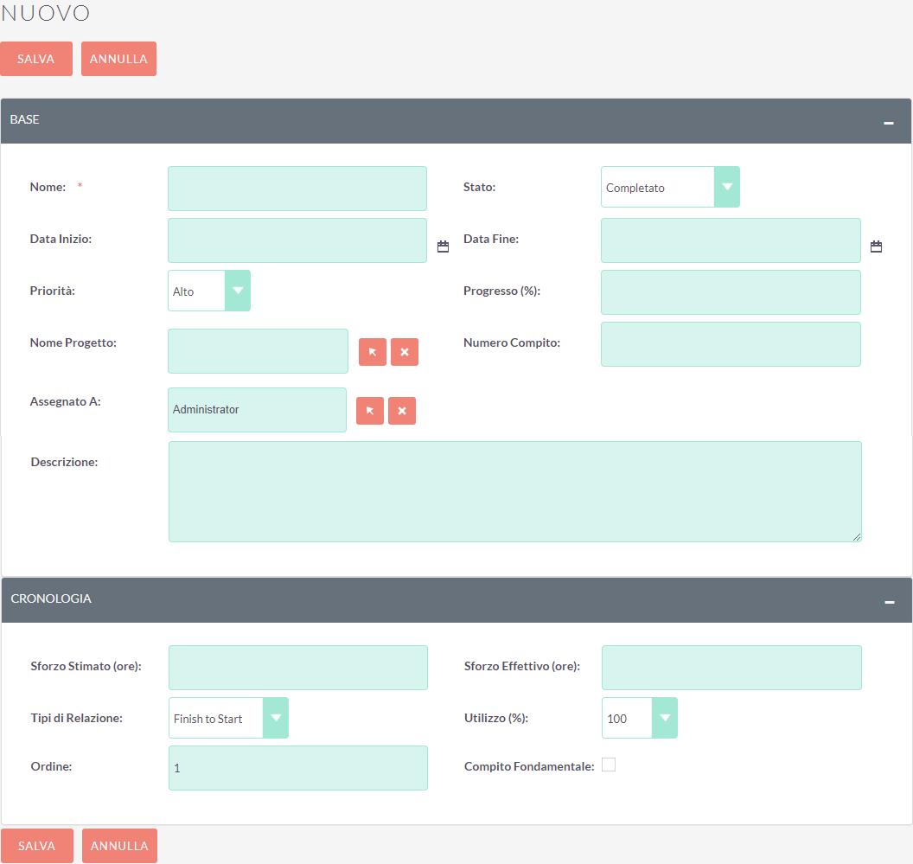Viewport: 913px width, 864px height.
Task: Expand the Tipi di Relazione dropdown
Action: click(x=228, y=718)
